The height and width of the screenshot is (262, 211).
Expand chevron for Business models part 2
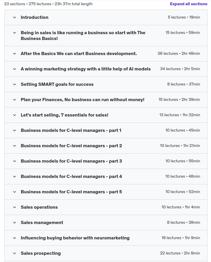click(x=15, y=146)
